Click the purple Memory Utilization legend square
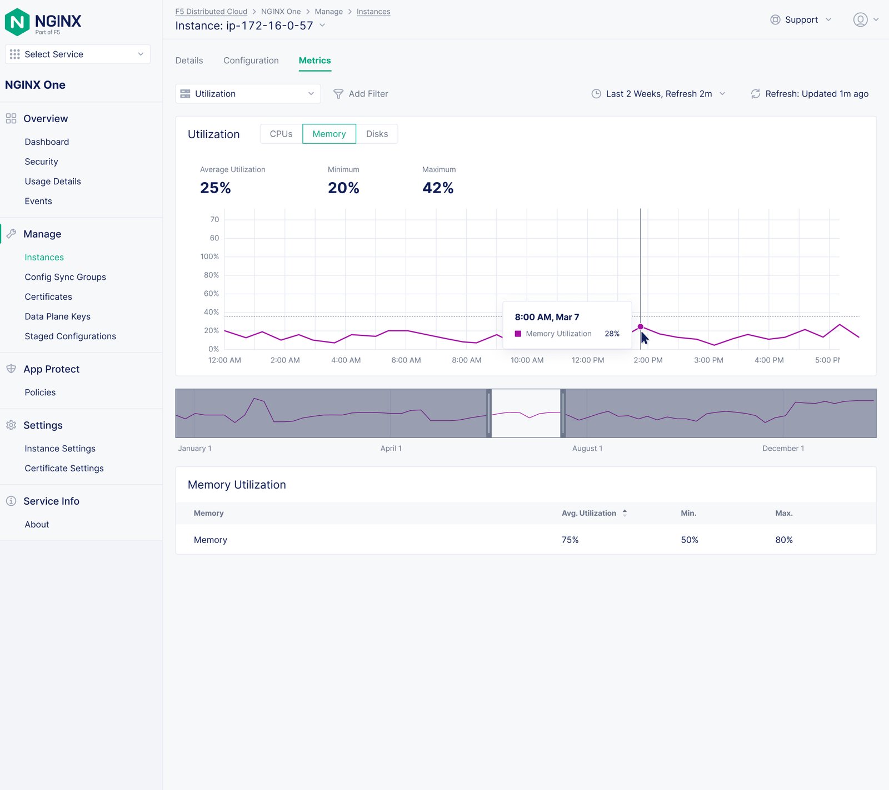 [x=518, y=334]
